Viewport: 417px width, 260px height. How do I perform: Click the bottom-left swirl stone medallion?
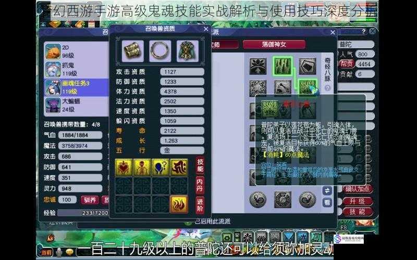257,200
